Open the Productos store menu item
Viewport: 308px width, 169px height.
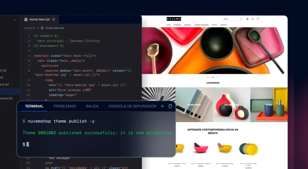tap(177, 25)
